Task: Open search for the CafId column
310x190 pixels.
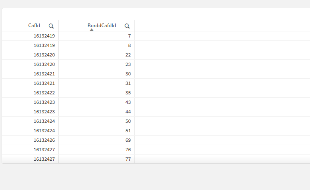Action: 51,26
